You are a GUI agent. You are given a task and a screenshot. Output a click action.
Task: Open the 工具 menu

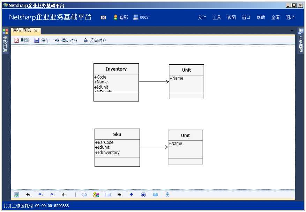click(x=217, y=17)
